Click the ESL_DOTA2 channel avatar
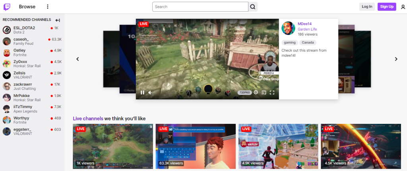This screenshot has width=407, height=171. tap(7, 30)
